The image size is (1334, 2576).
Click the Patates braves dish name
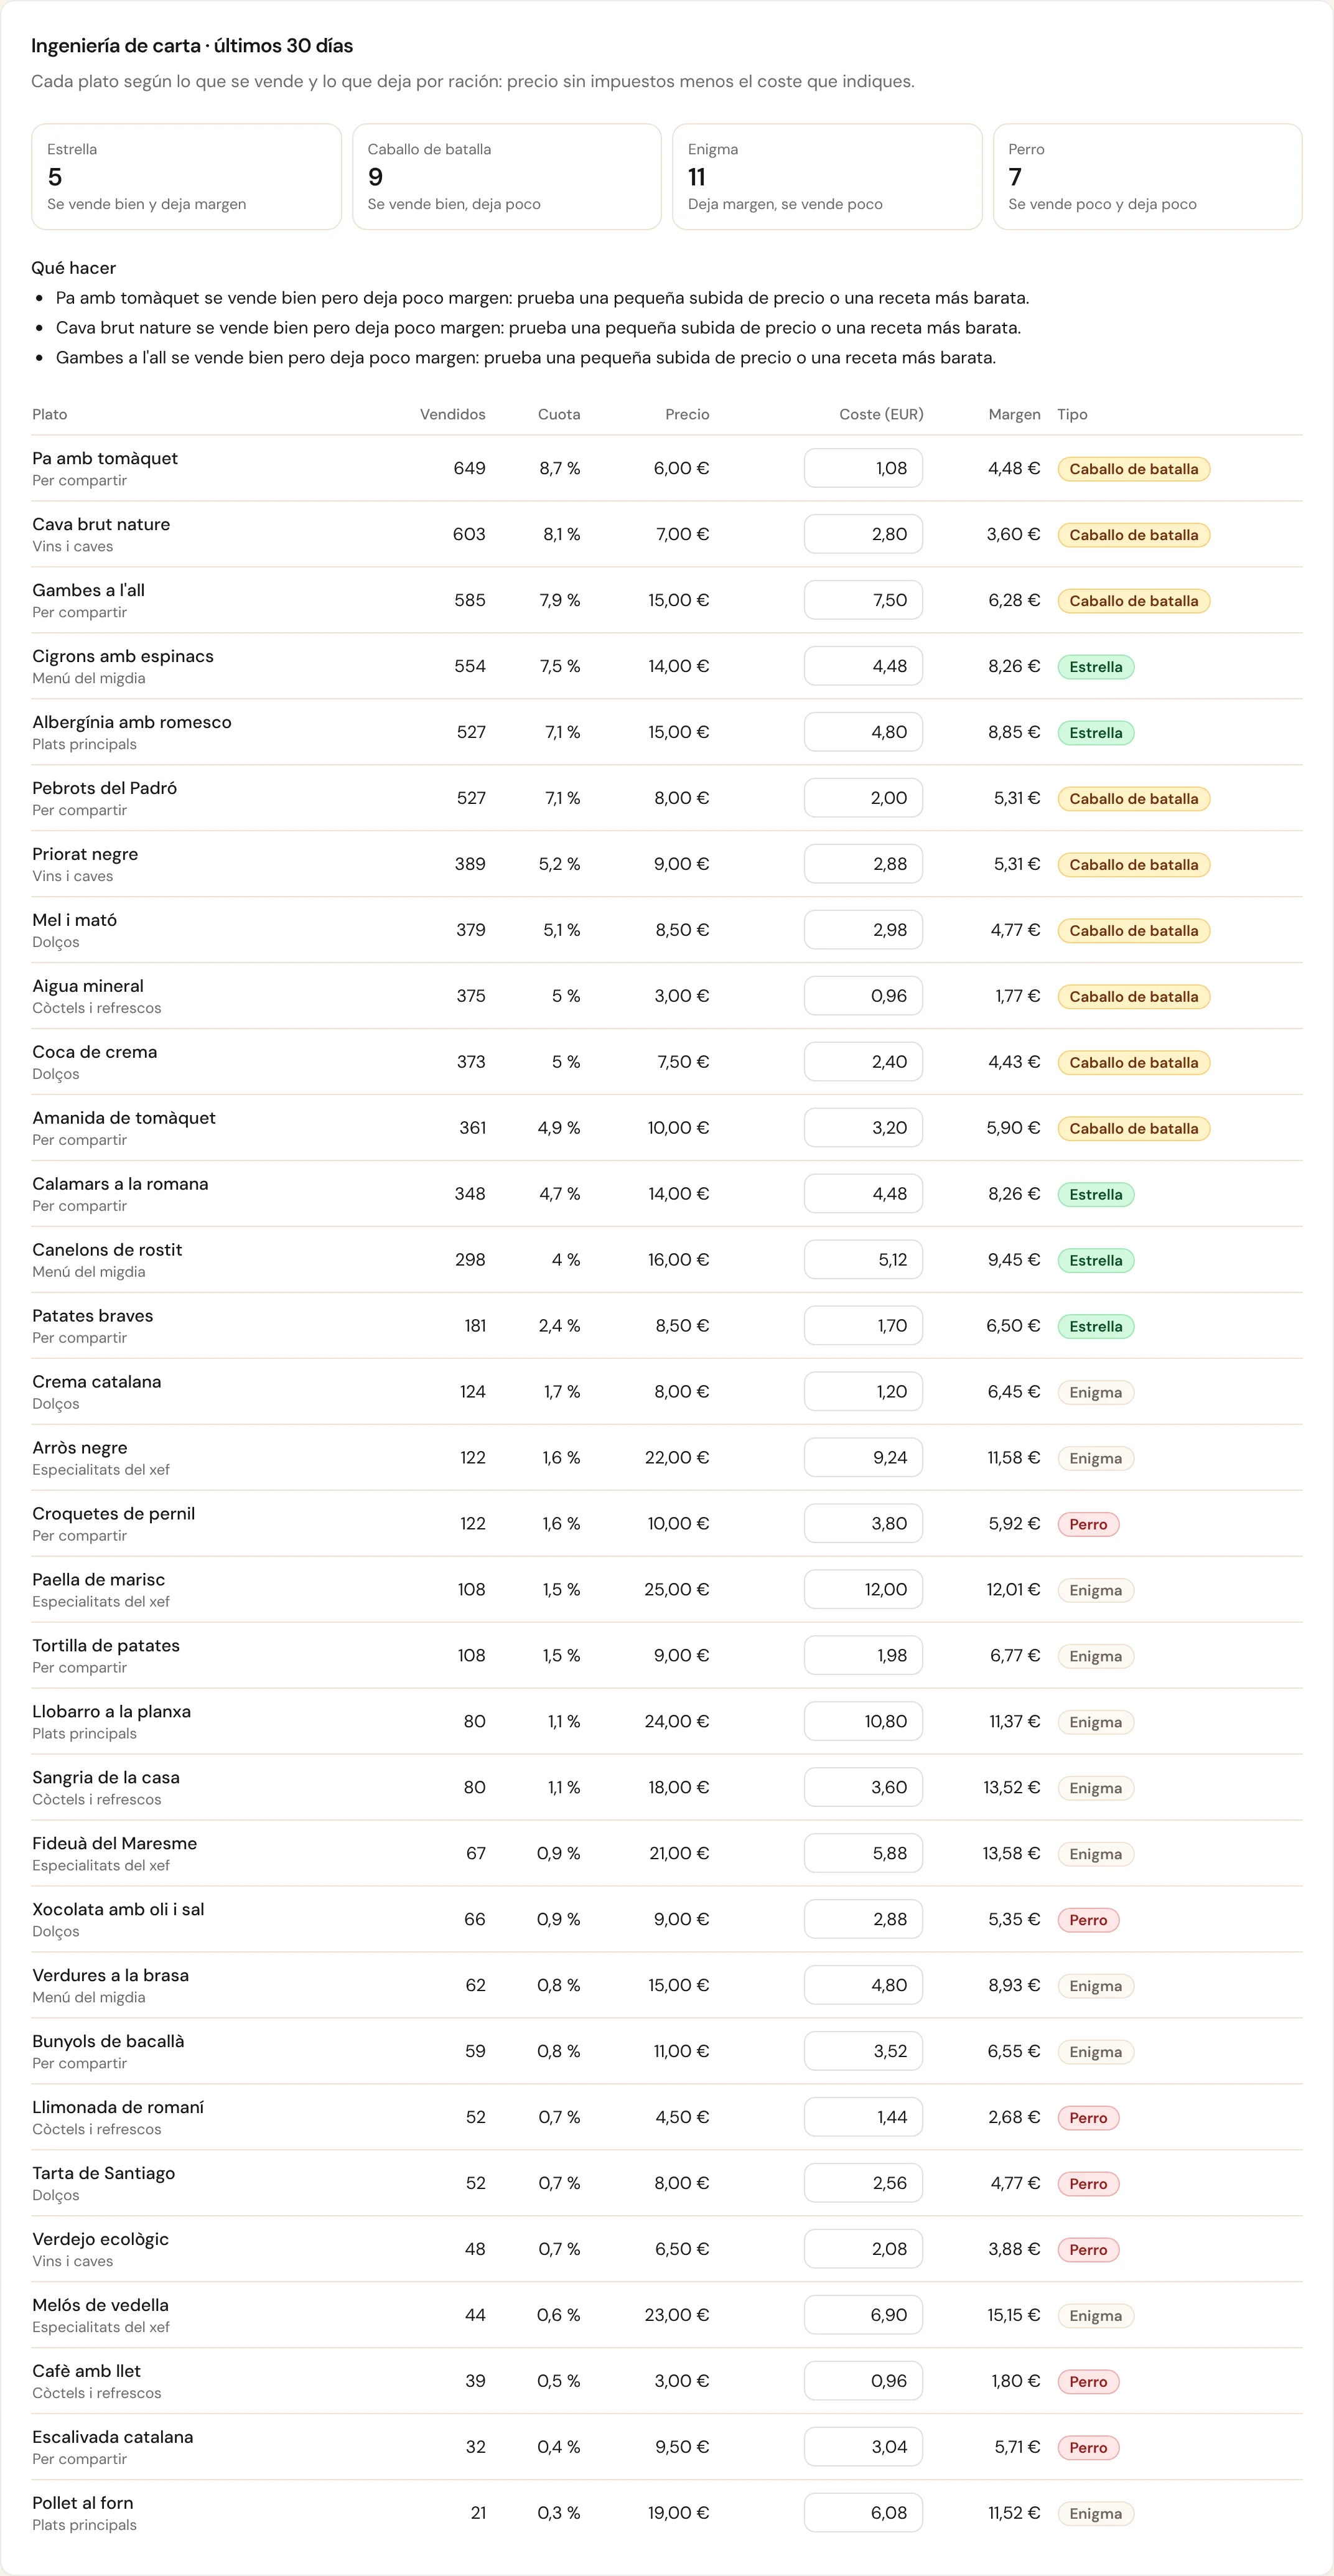[93, 1315]
